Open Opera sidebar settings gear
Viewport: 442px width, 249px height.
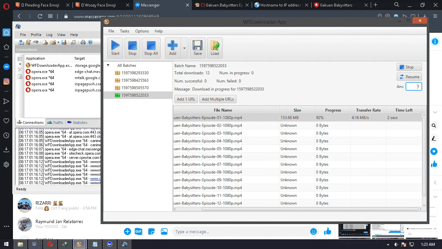pyautogui.click(x=6, y=165)
